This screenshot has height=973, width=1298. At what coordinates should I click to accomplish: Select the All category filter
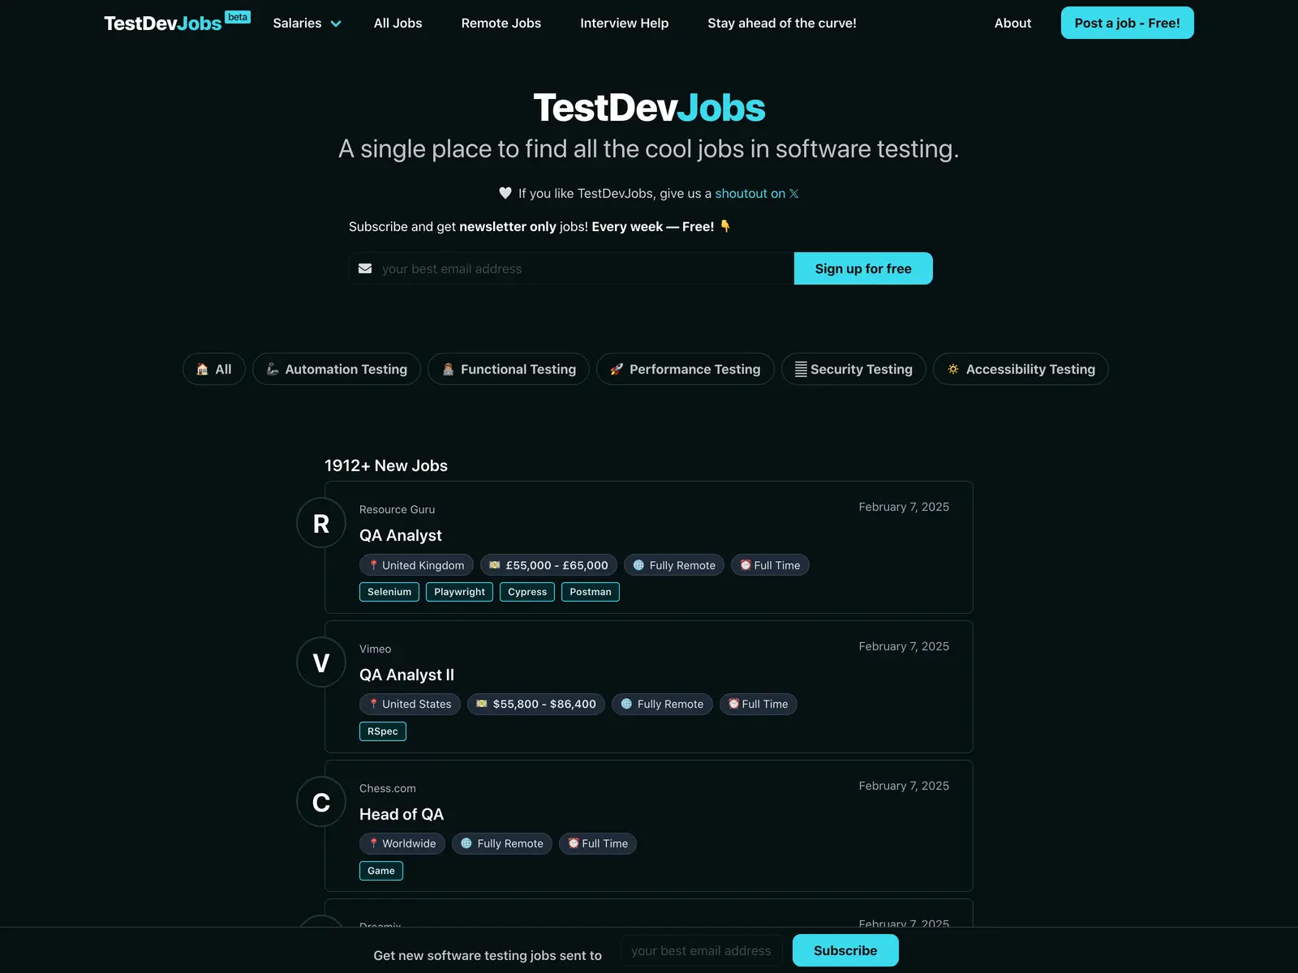coord(214,369)
